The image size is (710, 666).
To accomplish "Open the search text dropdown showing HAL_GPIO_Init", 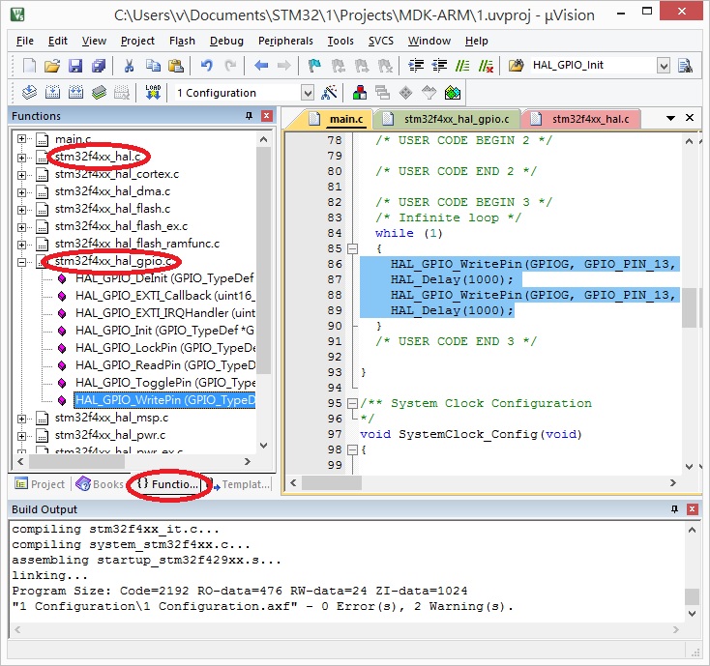I will coord(664,66).
